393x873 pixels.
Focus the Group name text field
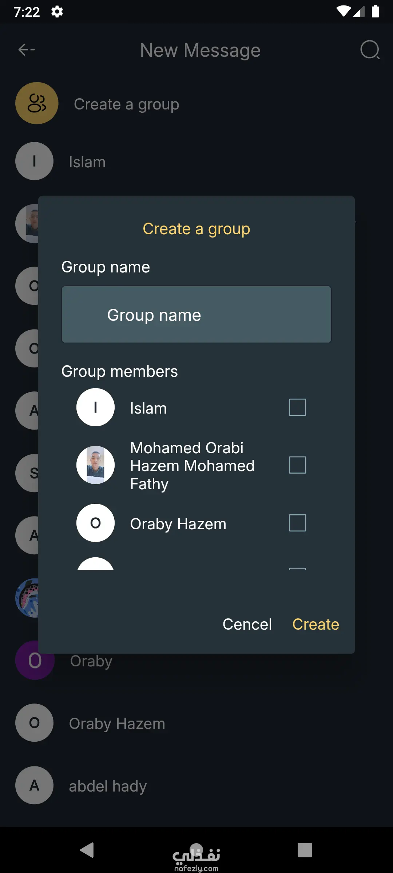click(196, 315)
